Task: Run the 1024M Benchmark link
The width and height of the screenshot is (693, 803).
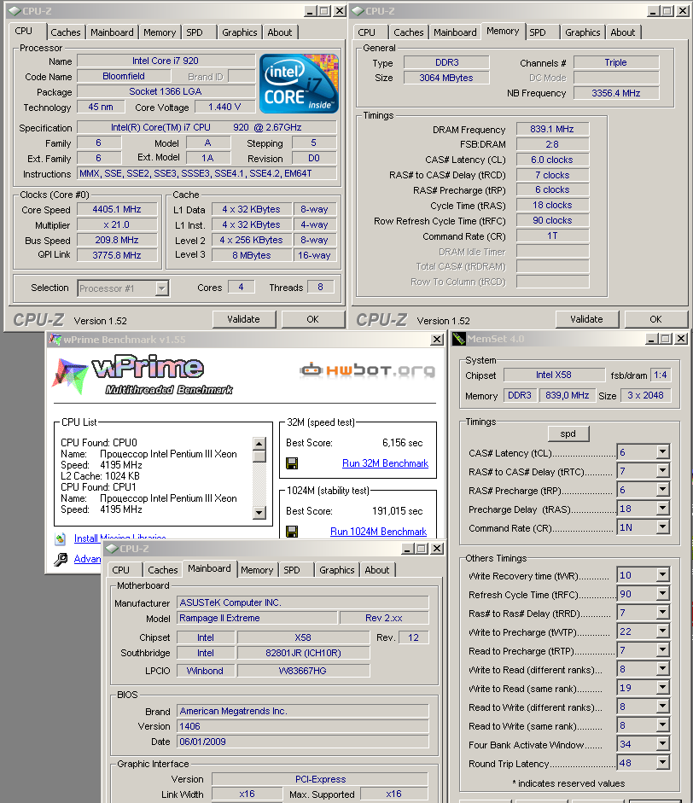Action: (379, 532)
